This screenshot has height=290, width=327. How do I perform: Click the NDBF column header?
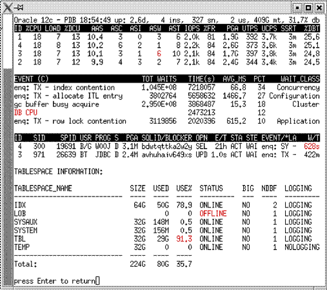269,188
